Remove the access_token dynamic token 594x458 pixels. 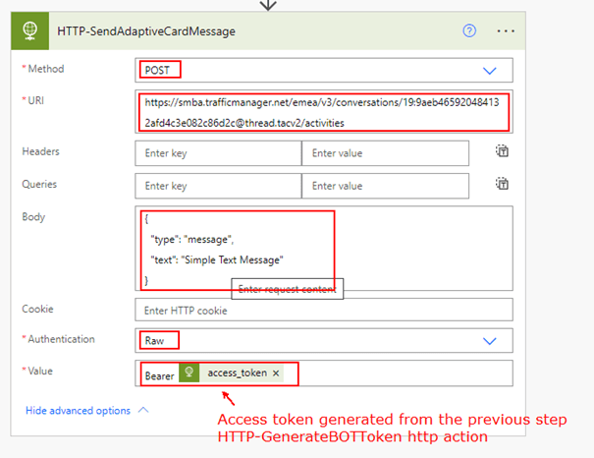coord(276,373)
